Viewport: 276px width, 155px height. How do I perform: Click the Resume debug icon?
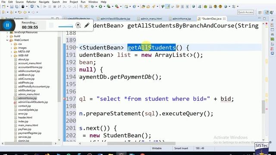click(45, 6)
